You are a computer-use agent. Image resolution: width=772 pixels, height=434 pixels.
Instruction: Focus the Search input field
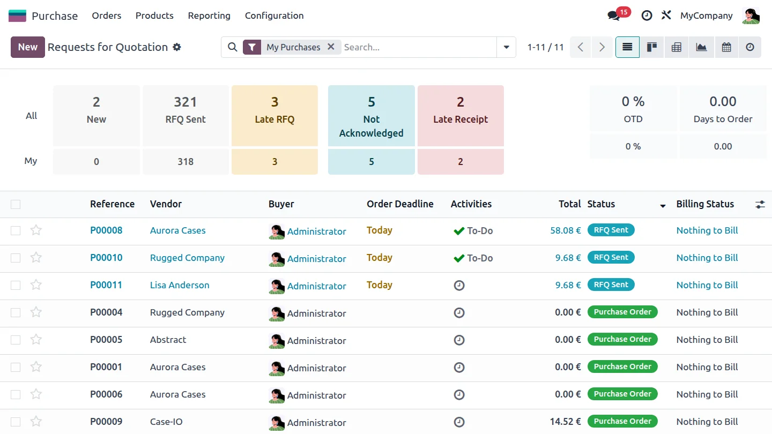418,47
